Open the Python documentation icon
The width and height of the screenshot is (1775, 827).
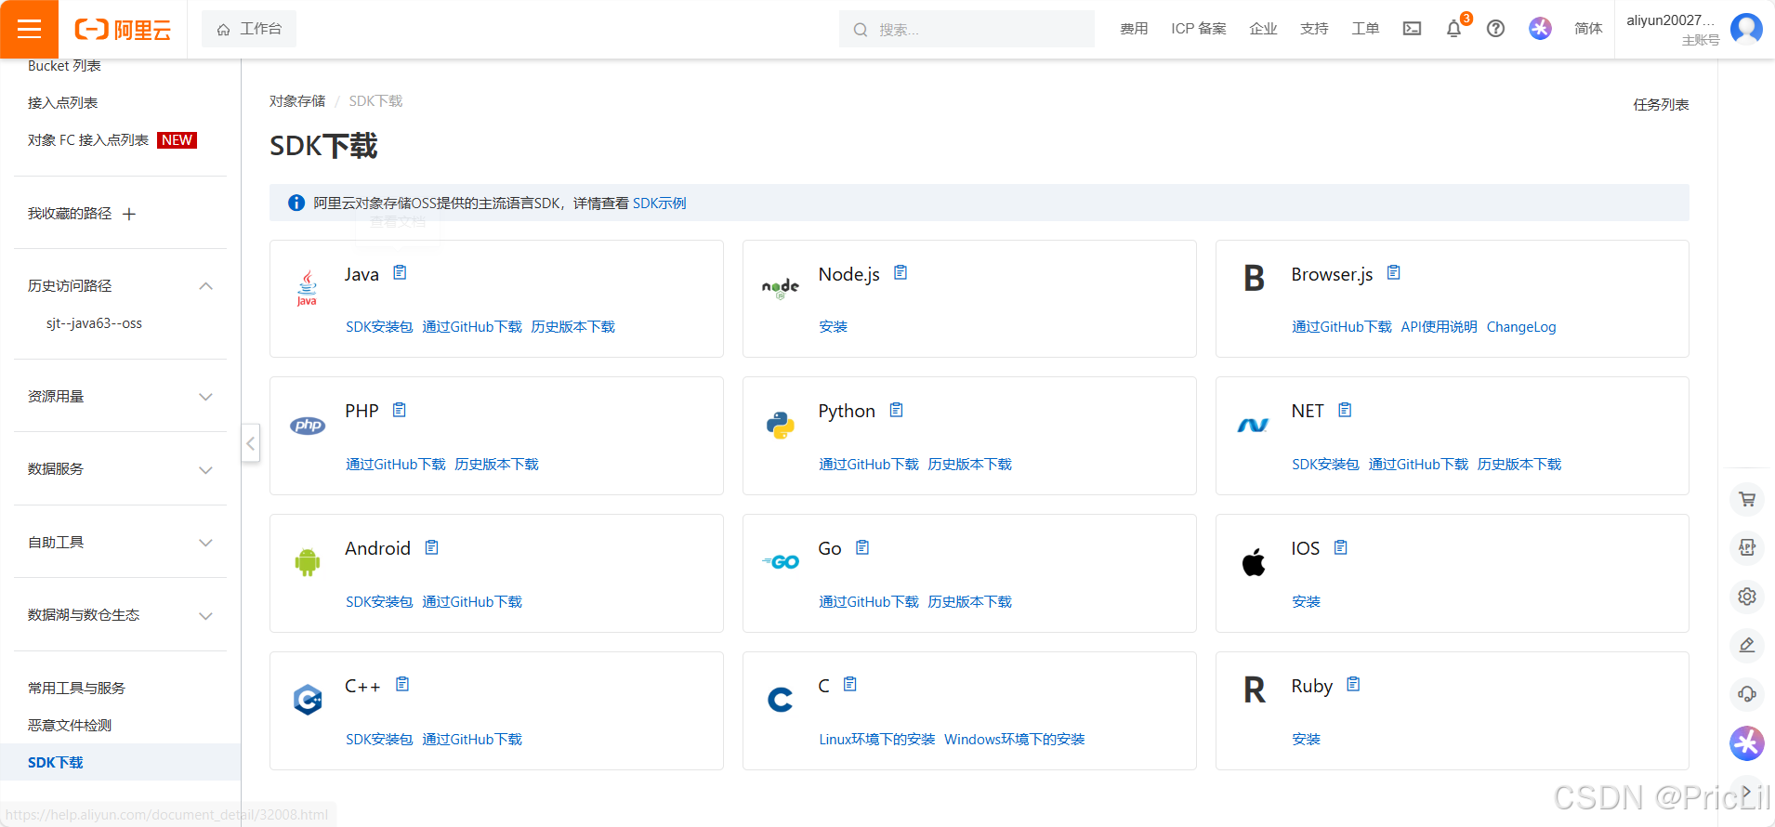click(x=897, y=410)
